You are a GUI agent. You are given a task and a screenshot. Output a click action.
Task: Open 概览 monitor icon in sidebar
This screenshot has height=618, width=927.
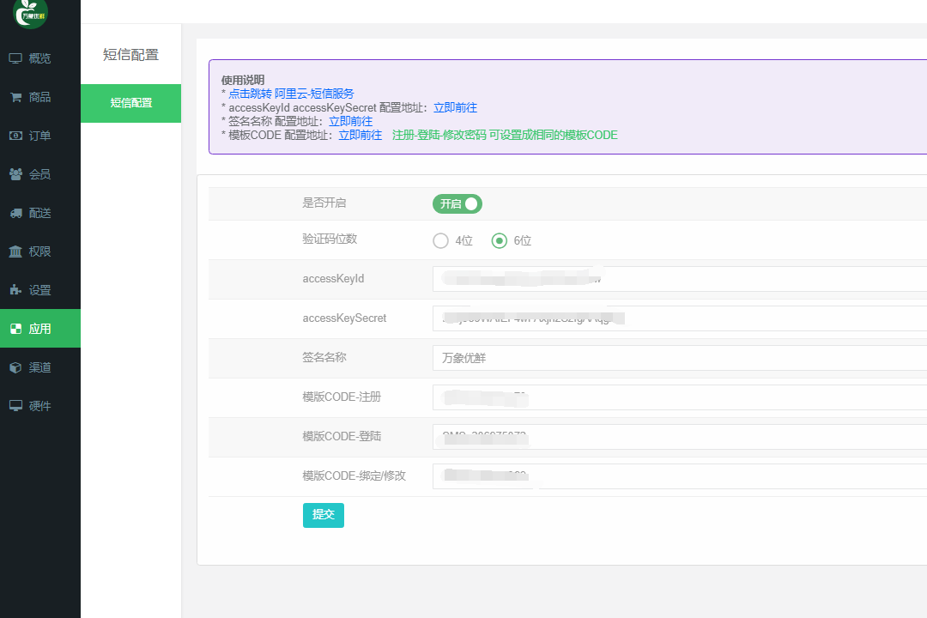click(x=15, y=58)
